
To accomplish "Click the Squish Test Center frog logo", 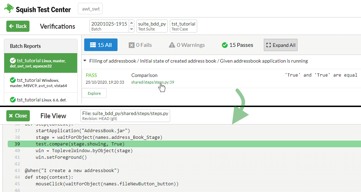I will tap(9, 9).
